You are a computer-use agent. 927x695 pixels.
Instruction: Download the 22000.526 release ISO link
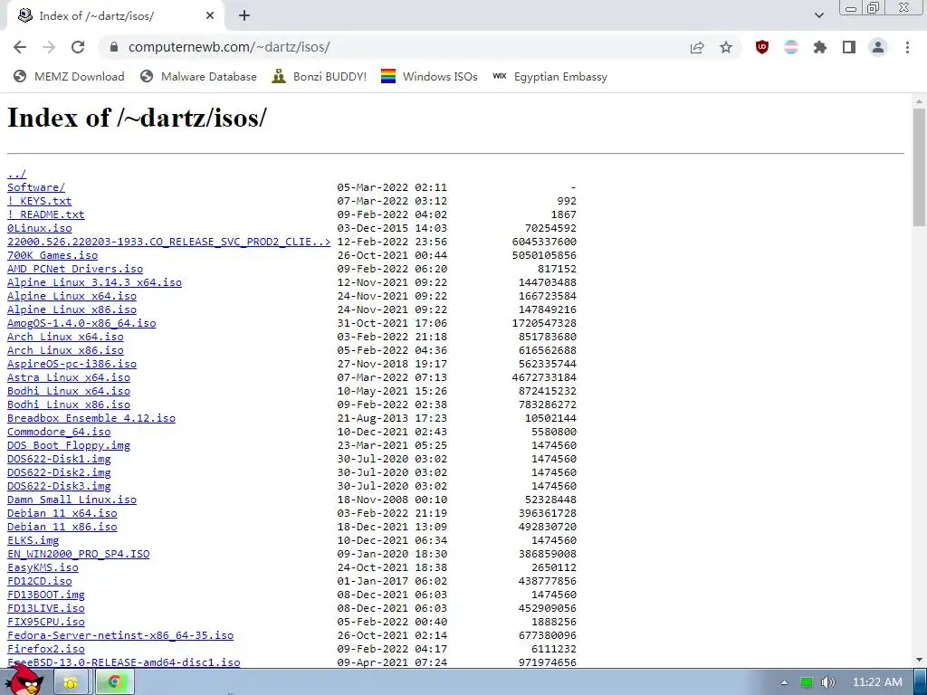point(168,242)
